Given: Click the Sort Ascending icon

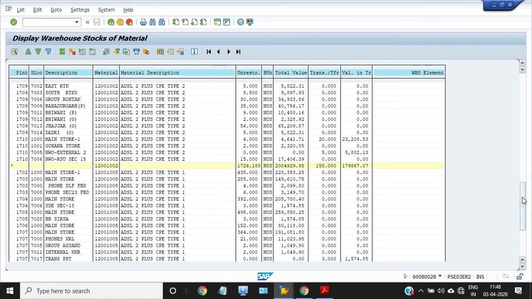Looking at the screenshot, I should pos(28,51).
